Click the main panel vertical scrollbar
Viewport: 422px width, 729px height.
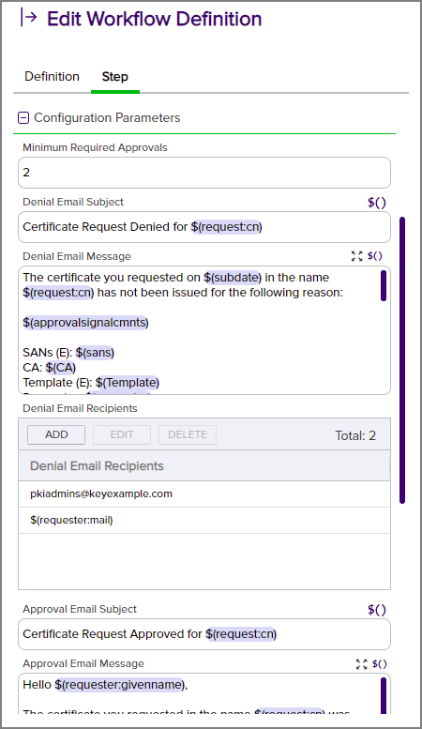click(402, 360)
